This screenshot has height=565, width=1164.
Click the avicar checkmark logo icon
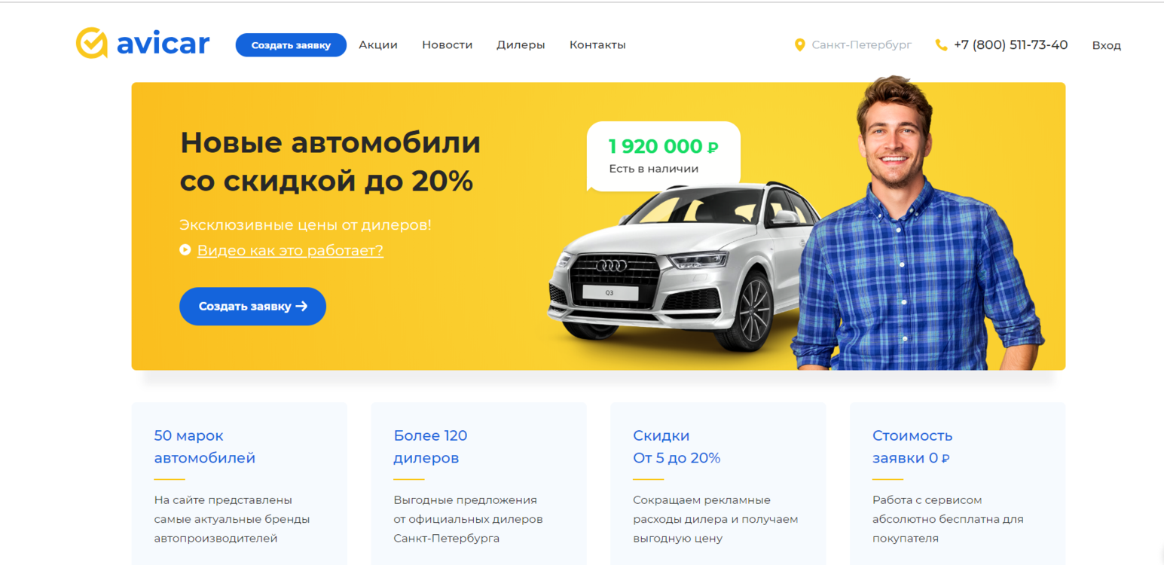[92, 44]
